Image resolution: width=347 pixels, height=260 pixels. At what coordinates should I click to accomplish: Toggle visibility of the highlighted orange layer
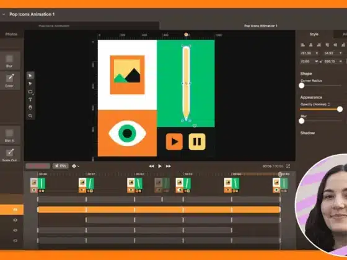[x=15, y=209]
